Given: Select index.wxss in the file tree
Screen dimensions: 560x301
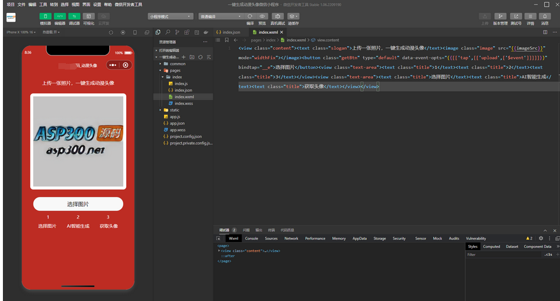Looking at the screenshot, I should [183, 103].
